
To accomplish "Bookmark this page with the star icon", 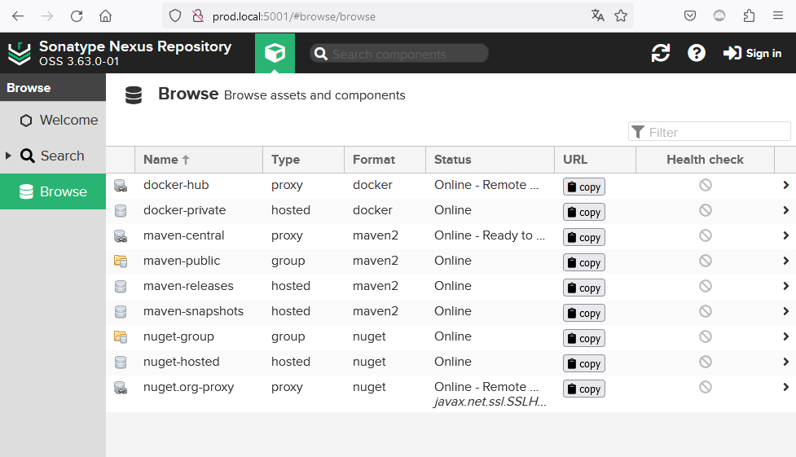I will 620,15.
